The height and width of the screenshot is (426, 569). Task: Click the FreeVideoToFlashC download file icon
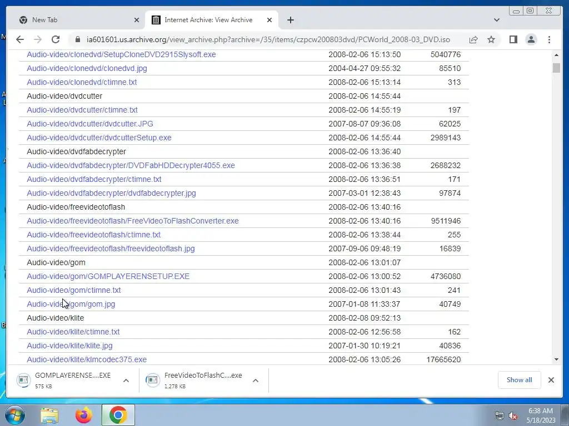pos(153,379)
